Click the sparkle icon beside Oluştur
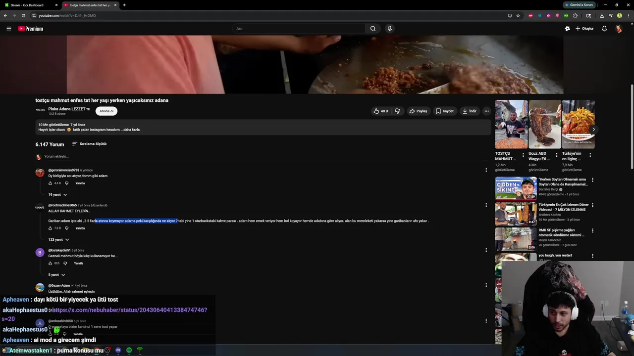Screen dimensions: 634x356 [567, 29]
